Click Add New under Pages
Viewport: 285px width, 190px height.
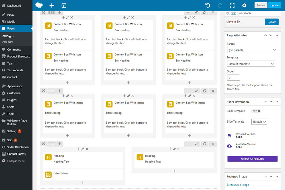(x=8, y=42)
